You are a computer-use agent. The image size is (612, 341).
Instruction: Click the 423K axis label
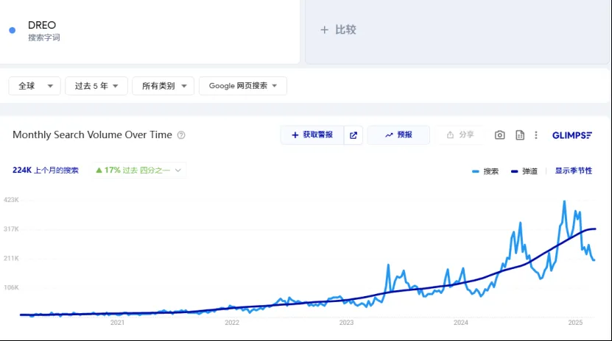coord(11,200)
